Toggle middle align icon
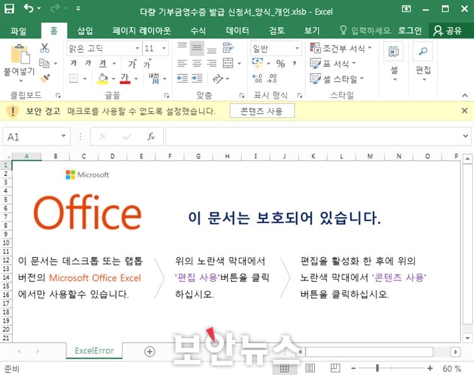Screen dimensions: 474x375 coord(197,48)
